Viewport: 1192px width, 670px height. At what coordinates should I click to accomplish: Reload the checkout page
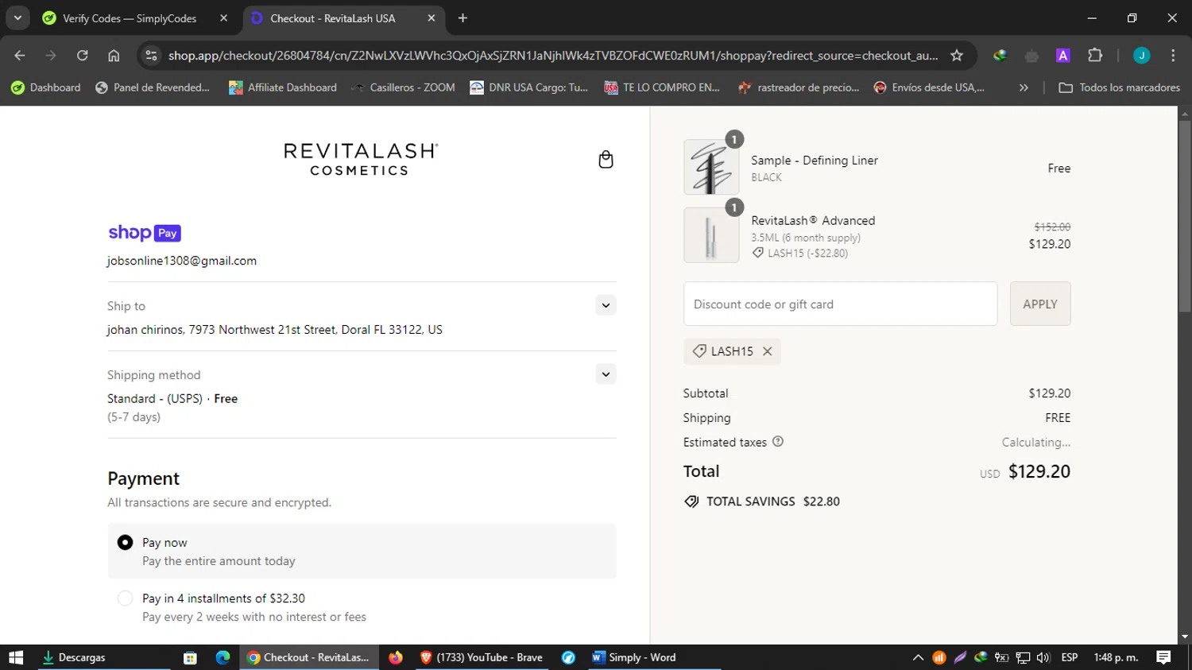82,56
